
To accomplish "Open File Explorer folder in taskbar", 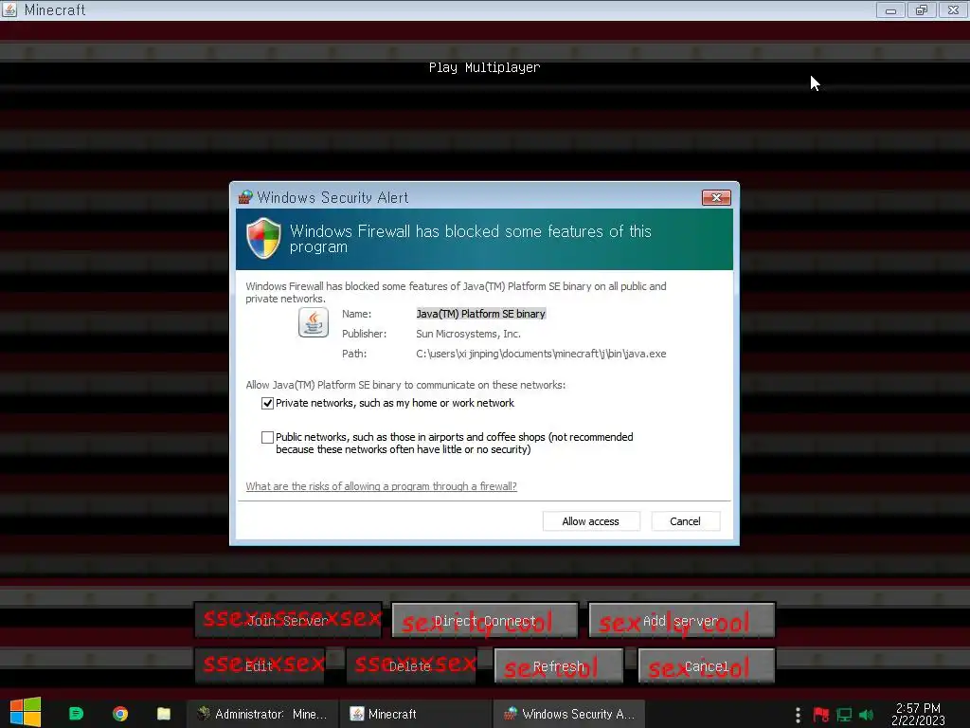I will point(164,714).
